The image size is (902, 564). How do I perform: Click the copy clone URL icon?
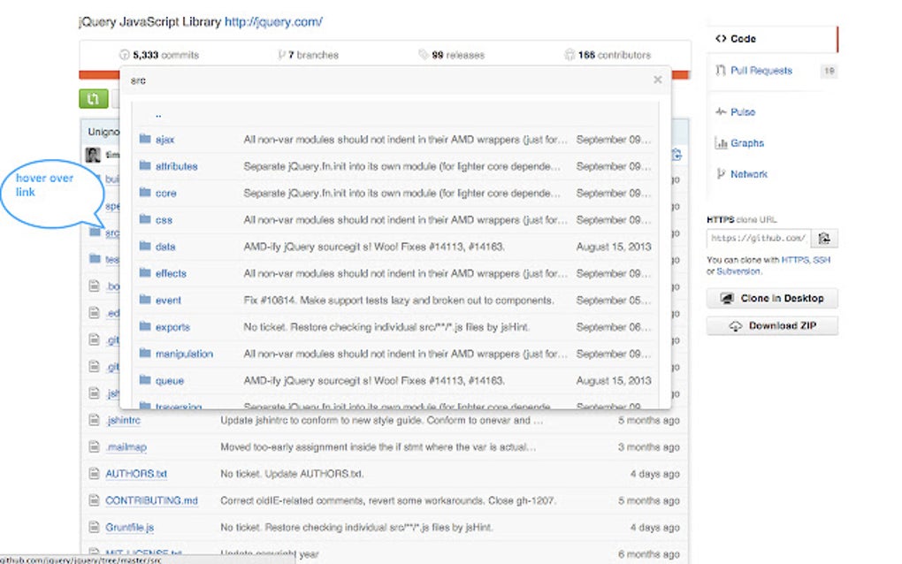[824, 238]
